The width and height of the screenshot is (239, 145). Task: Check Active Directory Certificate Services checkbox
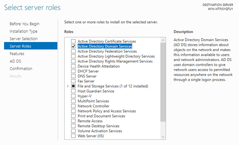pyautogui.click(x=73, y=41)
